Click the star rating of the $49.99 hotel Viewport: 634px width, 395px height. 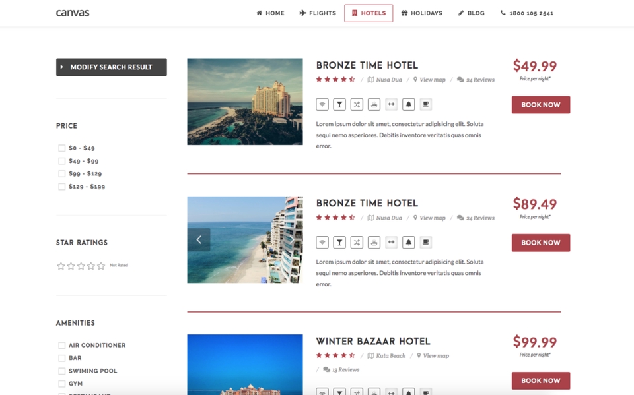(x=335, y=80)
